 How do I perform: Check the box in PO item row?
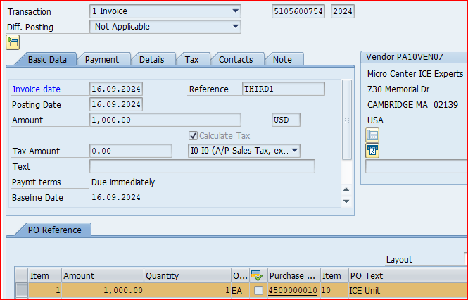[258, 290]
